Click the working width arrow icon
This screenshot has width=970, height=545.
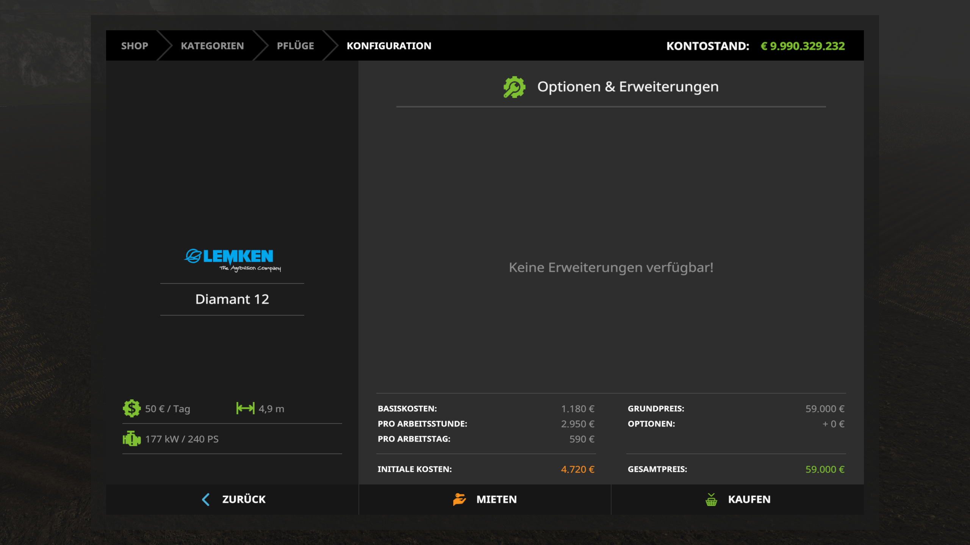(x=245, y=408)
